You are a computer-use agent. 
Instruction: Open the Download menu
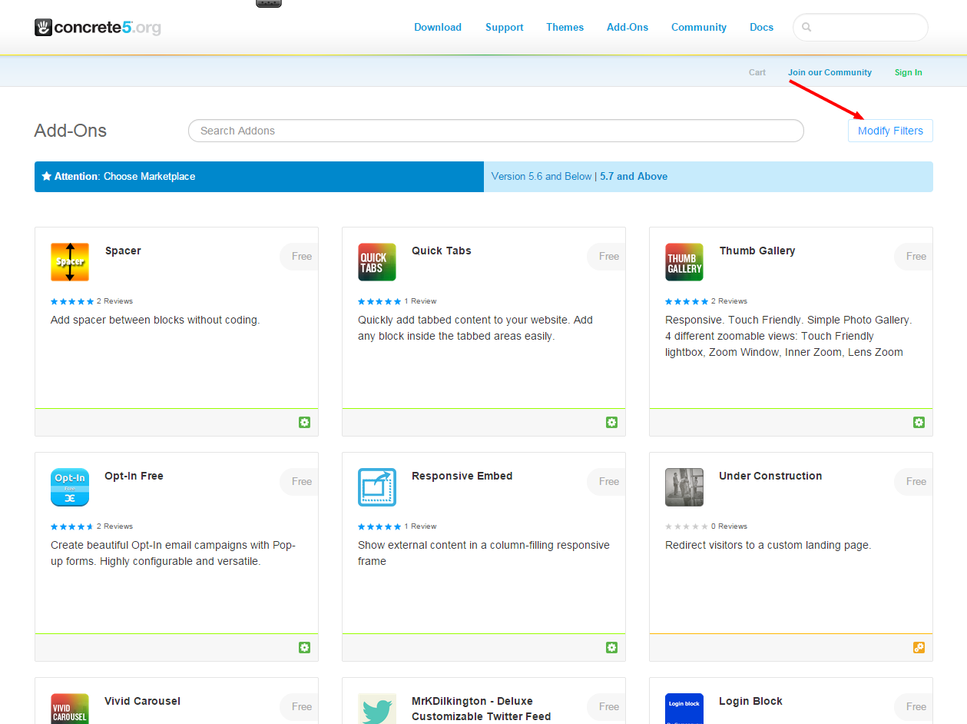click(438, 27)
